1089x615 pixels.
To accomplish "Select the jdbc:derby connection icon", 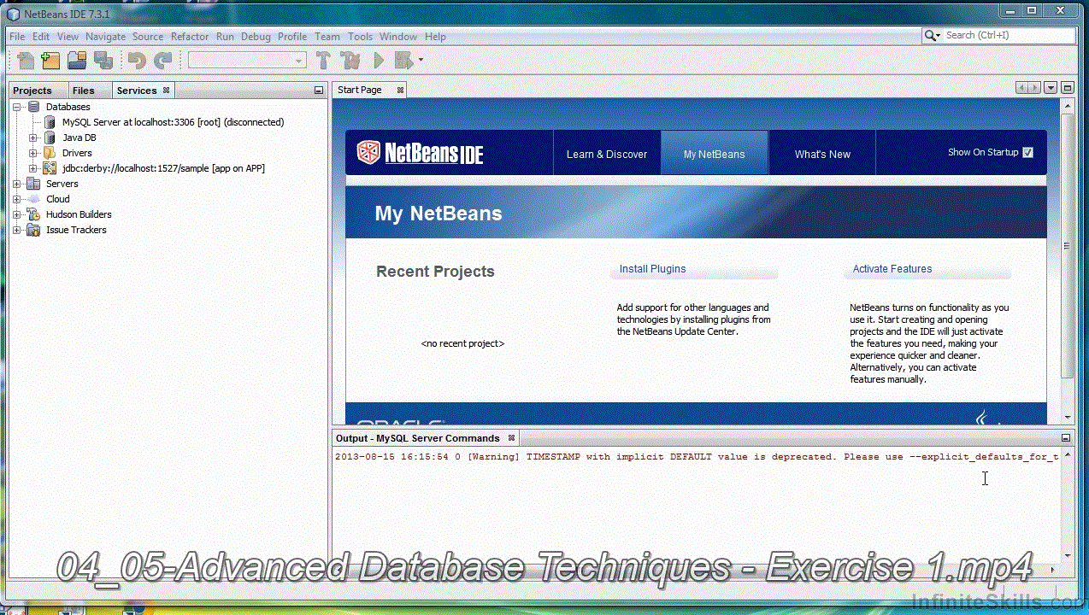I will 50,168.
